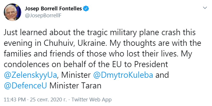Image resolution: width=212 pixels, height=106 pixels.
Task: Click the Minister Taran text
Action: tap(76, 86)
